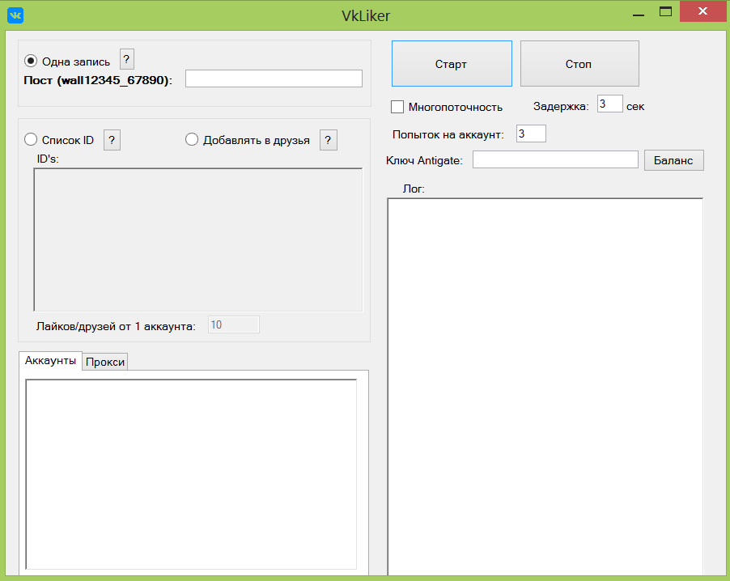Switch to the "Аккаунты" tab

(x=50, y=361)
